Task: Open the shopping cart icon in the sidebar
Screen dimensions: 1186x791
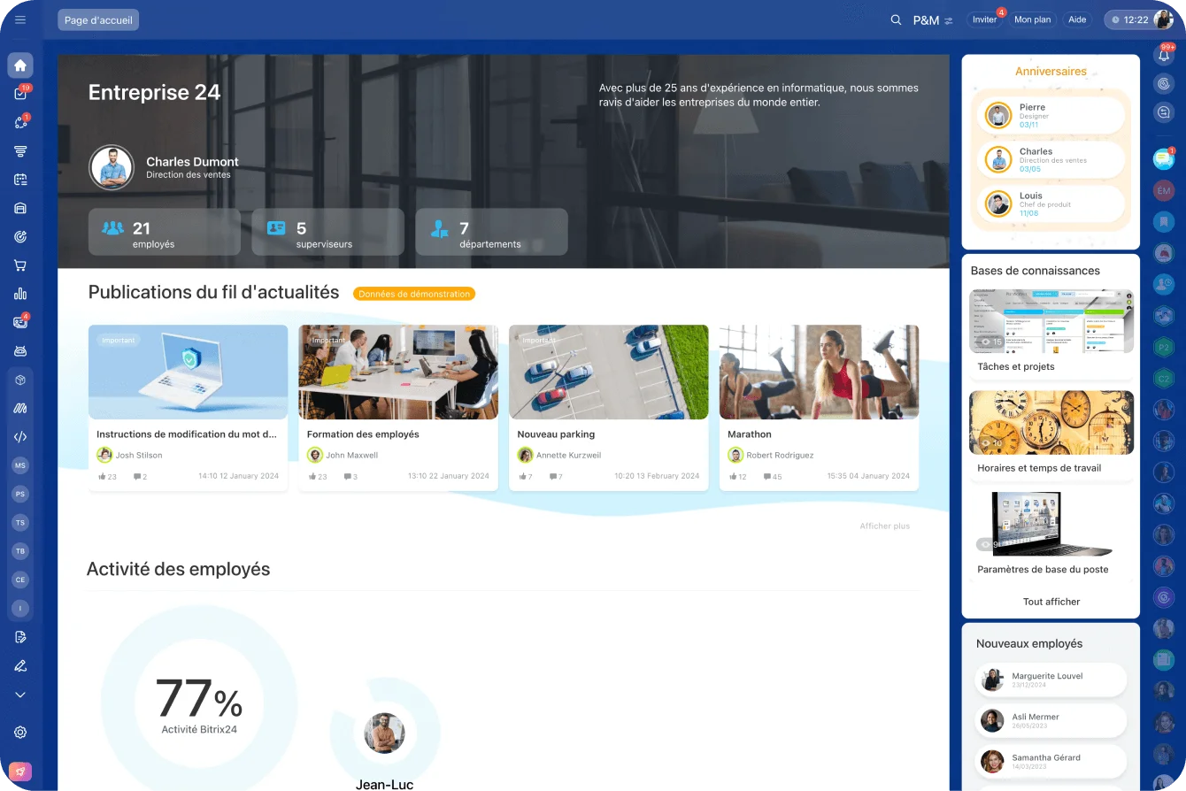Action: tap(20, 265)
